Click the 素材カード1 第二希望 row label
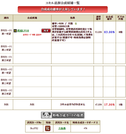The height and width of the screenshot is (134, 126). click(6, 48)
